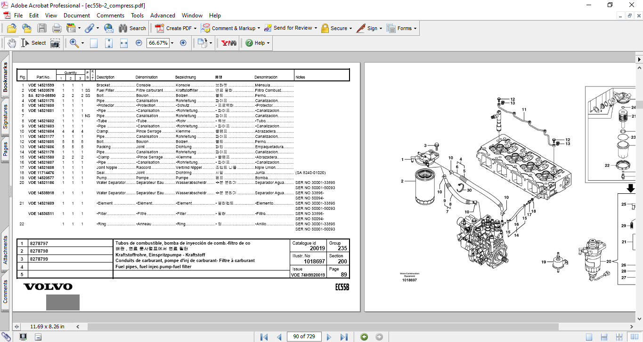This screenshot has width=643, height=342.
Task: Print the document using the printer icon
Action: coord(57,28)
